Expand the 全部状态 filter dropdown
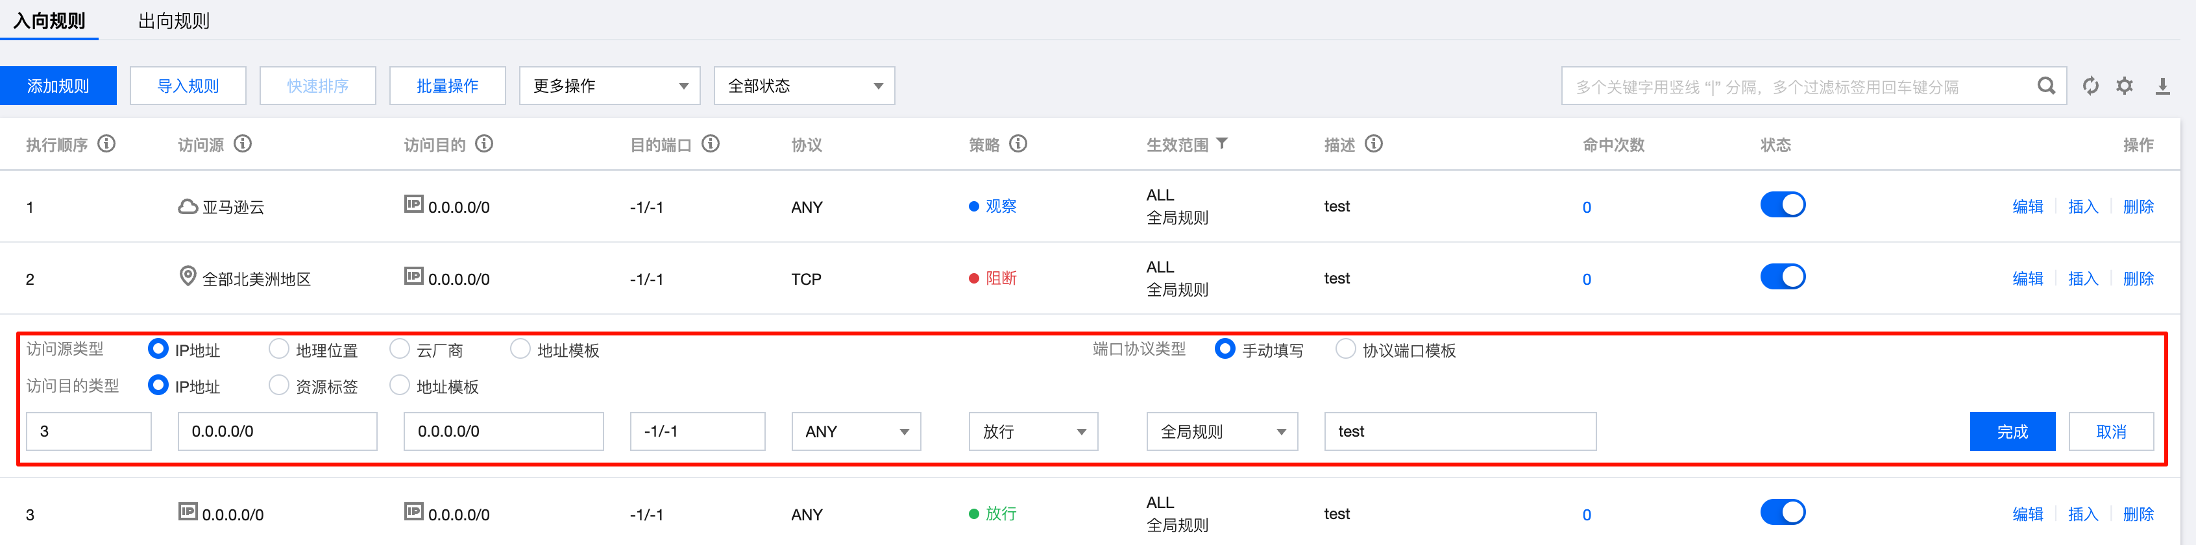The height and width of the screenshot is (545, 2196). point(804,86)
